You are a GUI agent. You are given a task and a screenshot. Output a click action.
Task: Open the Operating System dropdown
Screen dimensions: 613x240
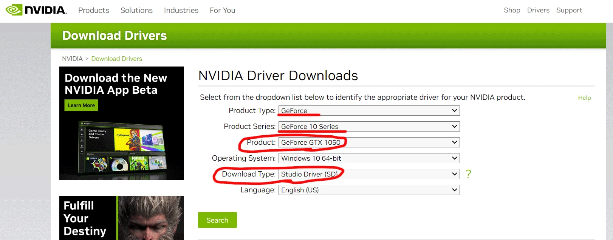(369, 158)
